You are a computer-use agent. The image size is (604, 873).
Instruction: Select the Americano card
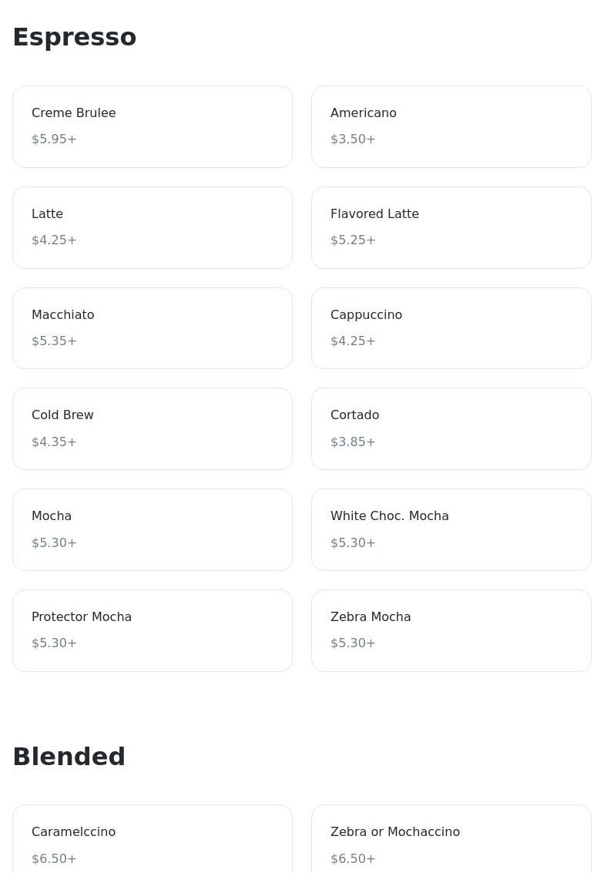451,126
